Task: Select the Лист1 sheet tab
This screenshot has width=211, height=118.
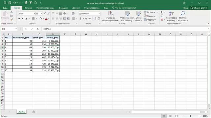Action: pos(21,112)
